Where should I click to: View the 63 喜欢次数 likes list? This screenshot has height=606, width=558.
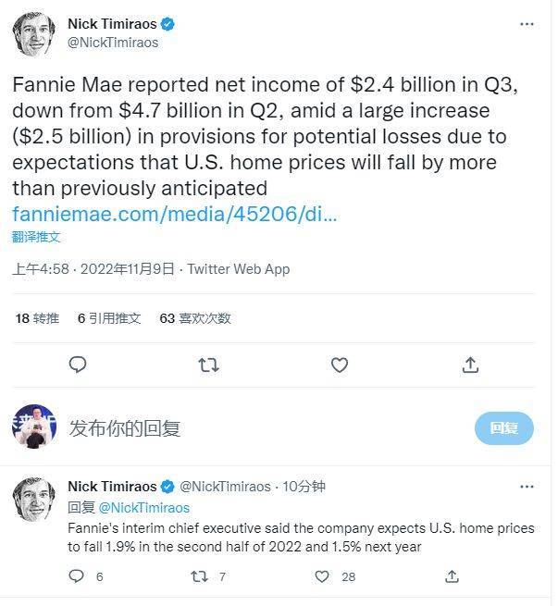195,318
